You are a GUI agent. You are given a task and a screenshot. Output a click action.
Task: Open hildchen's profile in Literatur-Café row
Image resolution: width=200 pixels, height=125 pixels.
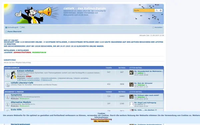click(x=141, y=85)
